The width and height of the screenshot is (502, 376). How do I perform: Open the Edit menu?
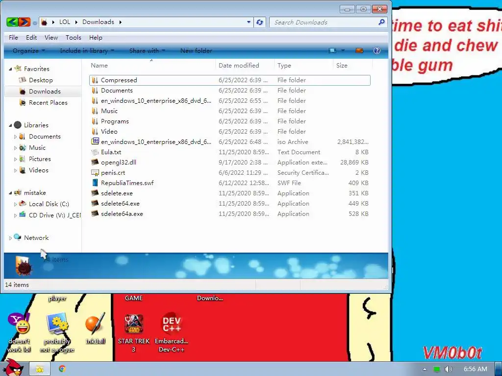tap(31, 37)
